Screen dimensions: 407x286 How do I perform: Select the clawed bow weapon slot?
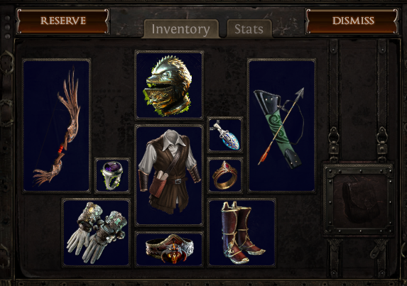tap(57, 126)
